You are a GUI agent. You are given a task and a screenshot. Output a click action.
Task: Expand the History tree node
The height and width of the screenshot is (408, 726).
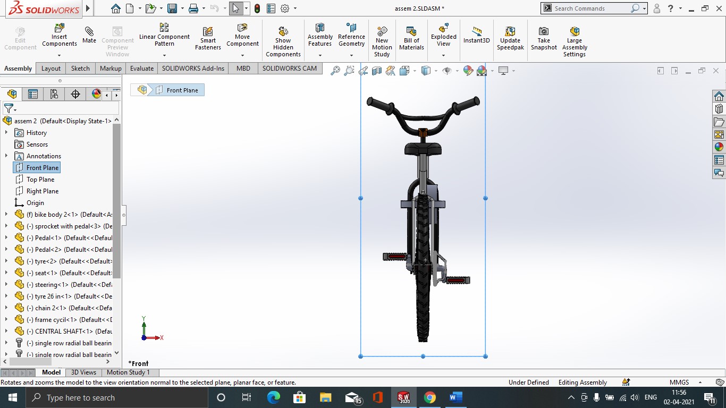click(6, 133)
